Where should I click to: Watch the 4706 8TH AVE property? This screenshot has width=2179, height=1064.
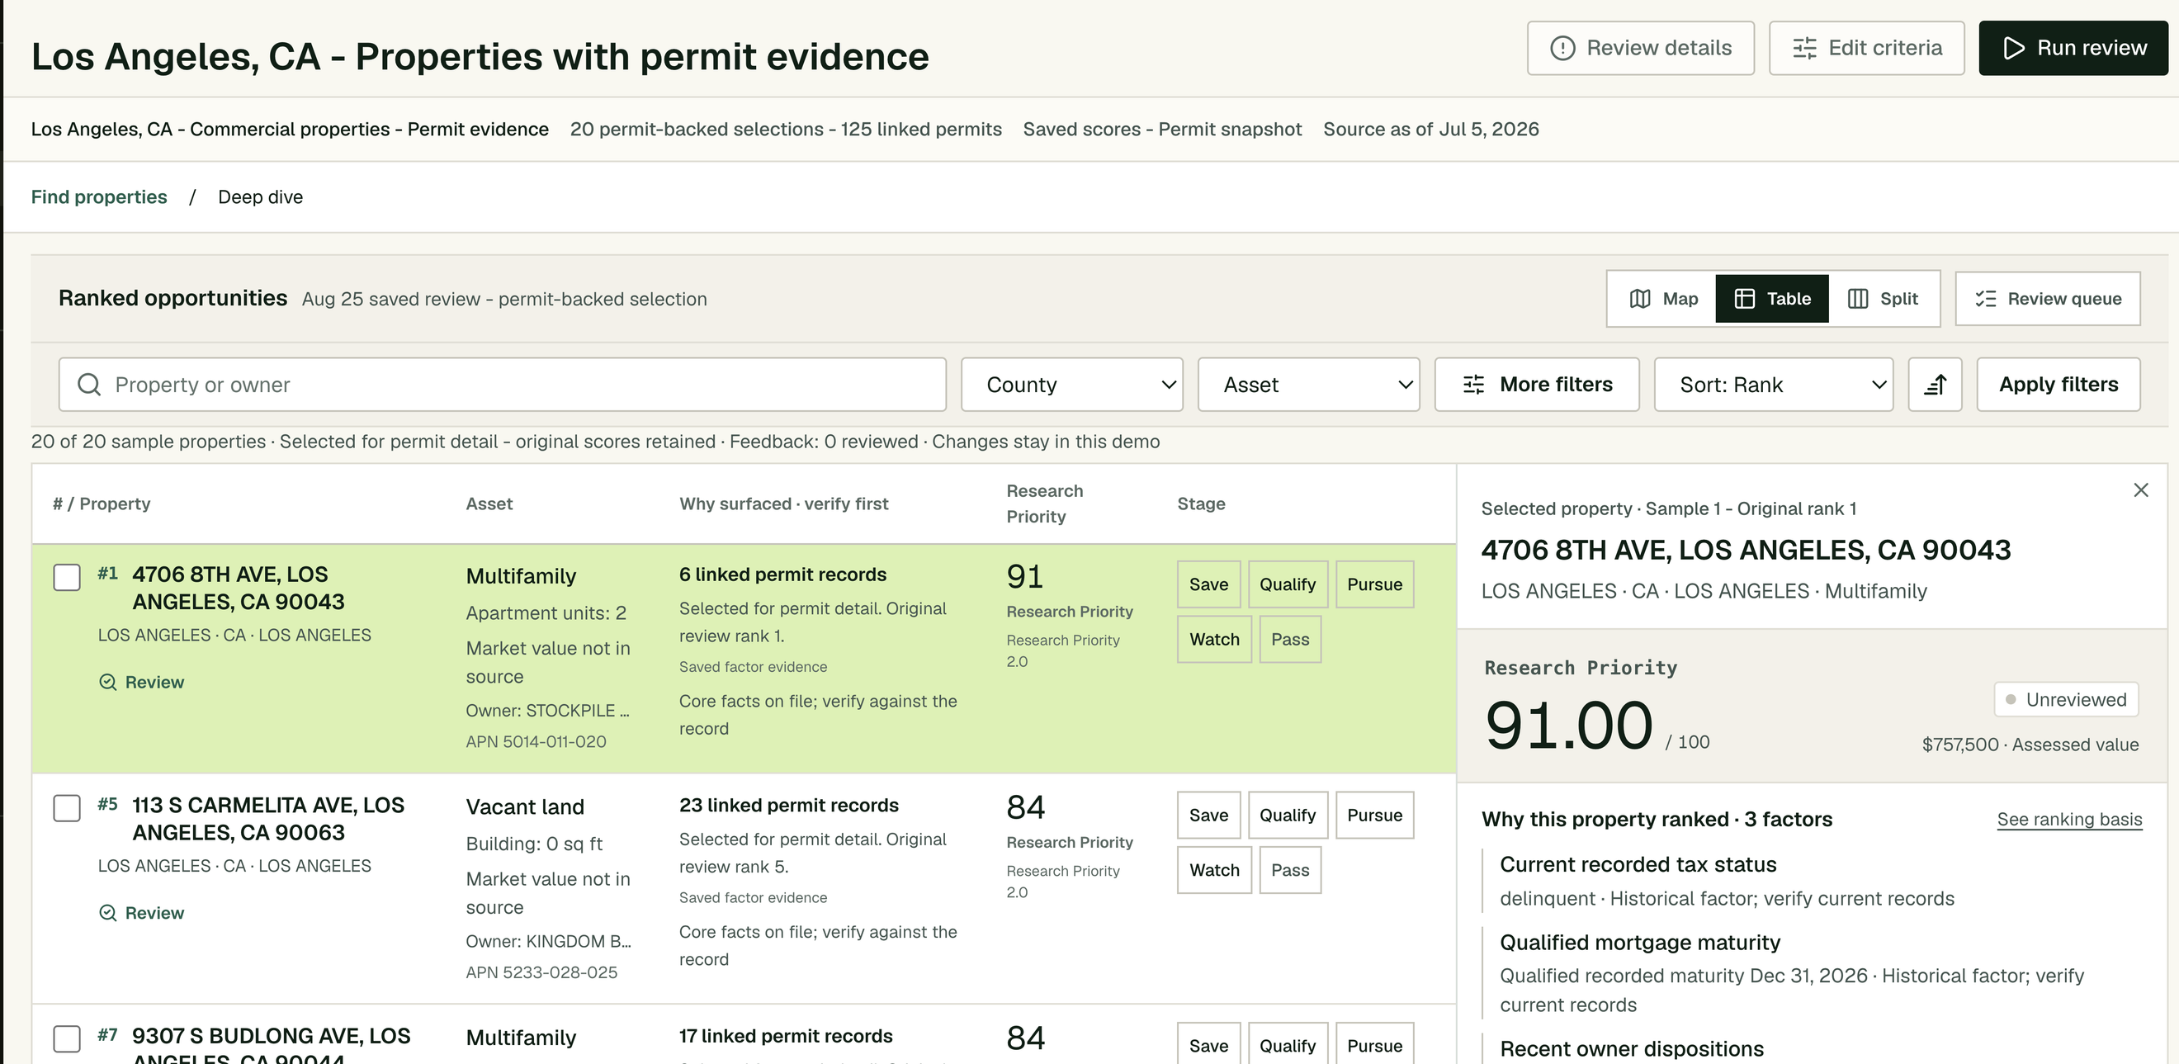click(1215, 640)
